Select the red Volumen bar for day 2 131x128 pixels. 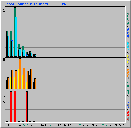coord(11,106)
